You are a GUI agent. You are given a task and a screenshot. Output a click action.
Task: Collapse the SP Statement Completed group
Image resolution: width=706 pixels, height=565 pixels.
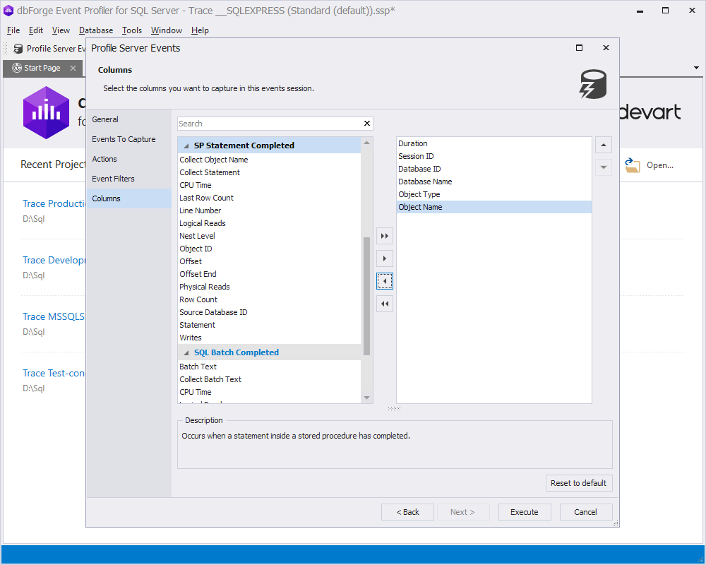click(x=186, y=146)
